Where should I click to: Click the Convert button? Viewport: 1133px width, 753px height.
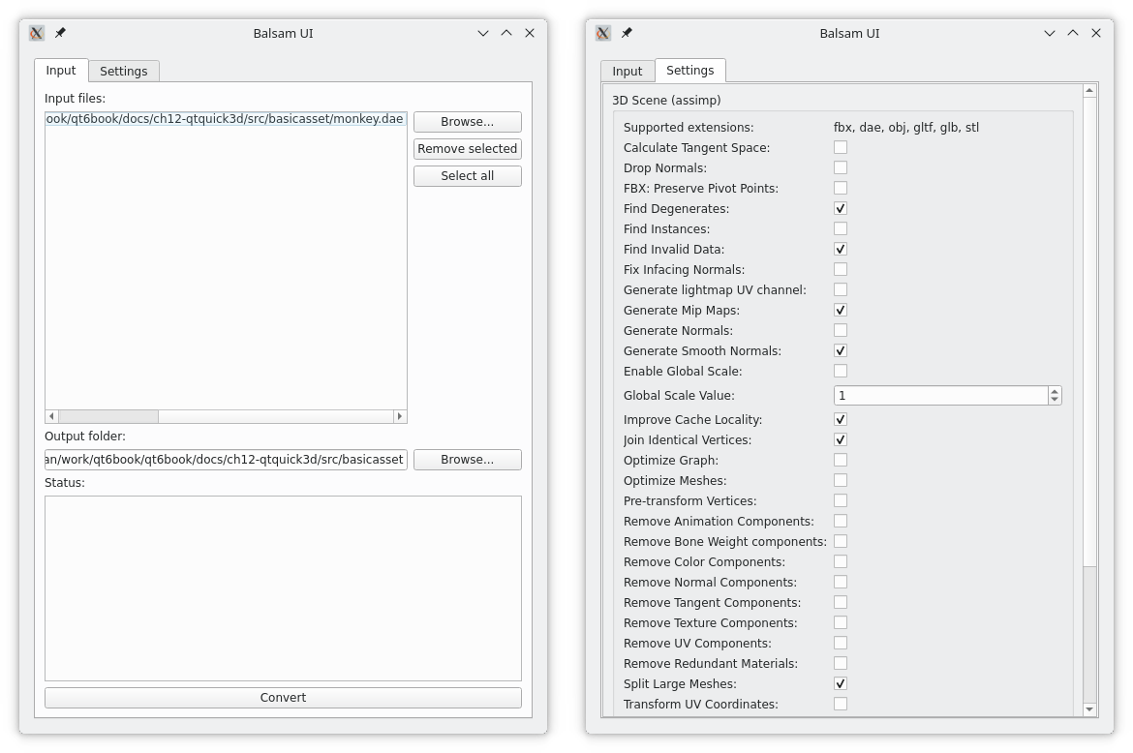283,697
